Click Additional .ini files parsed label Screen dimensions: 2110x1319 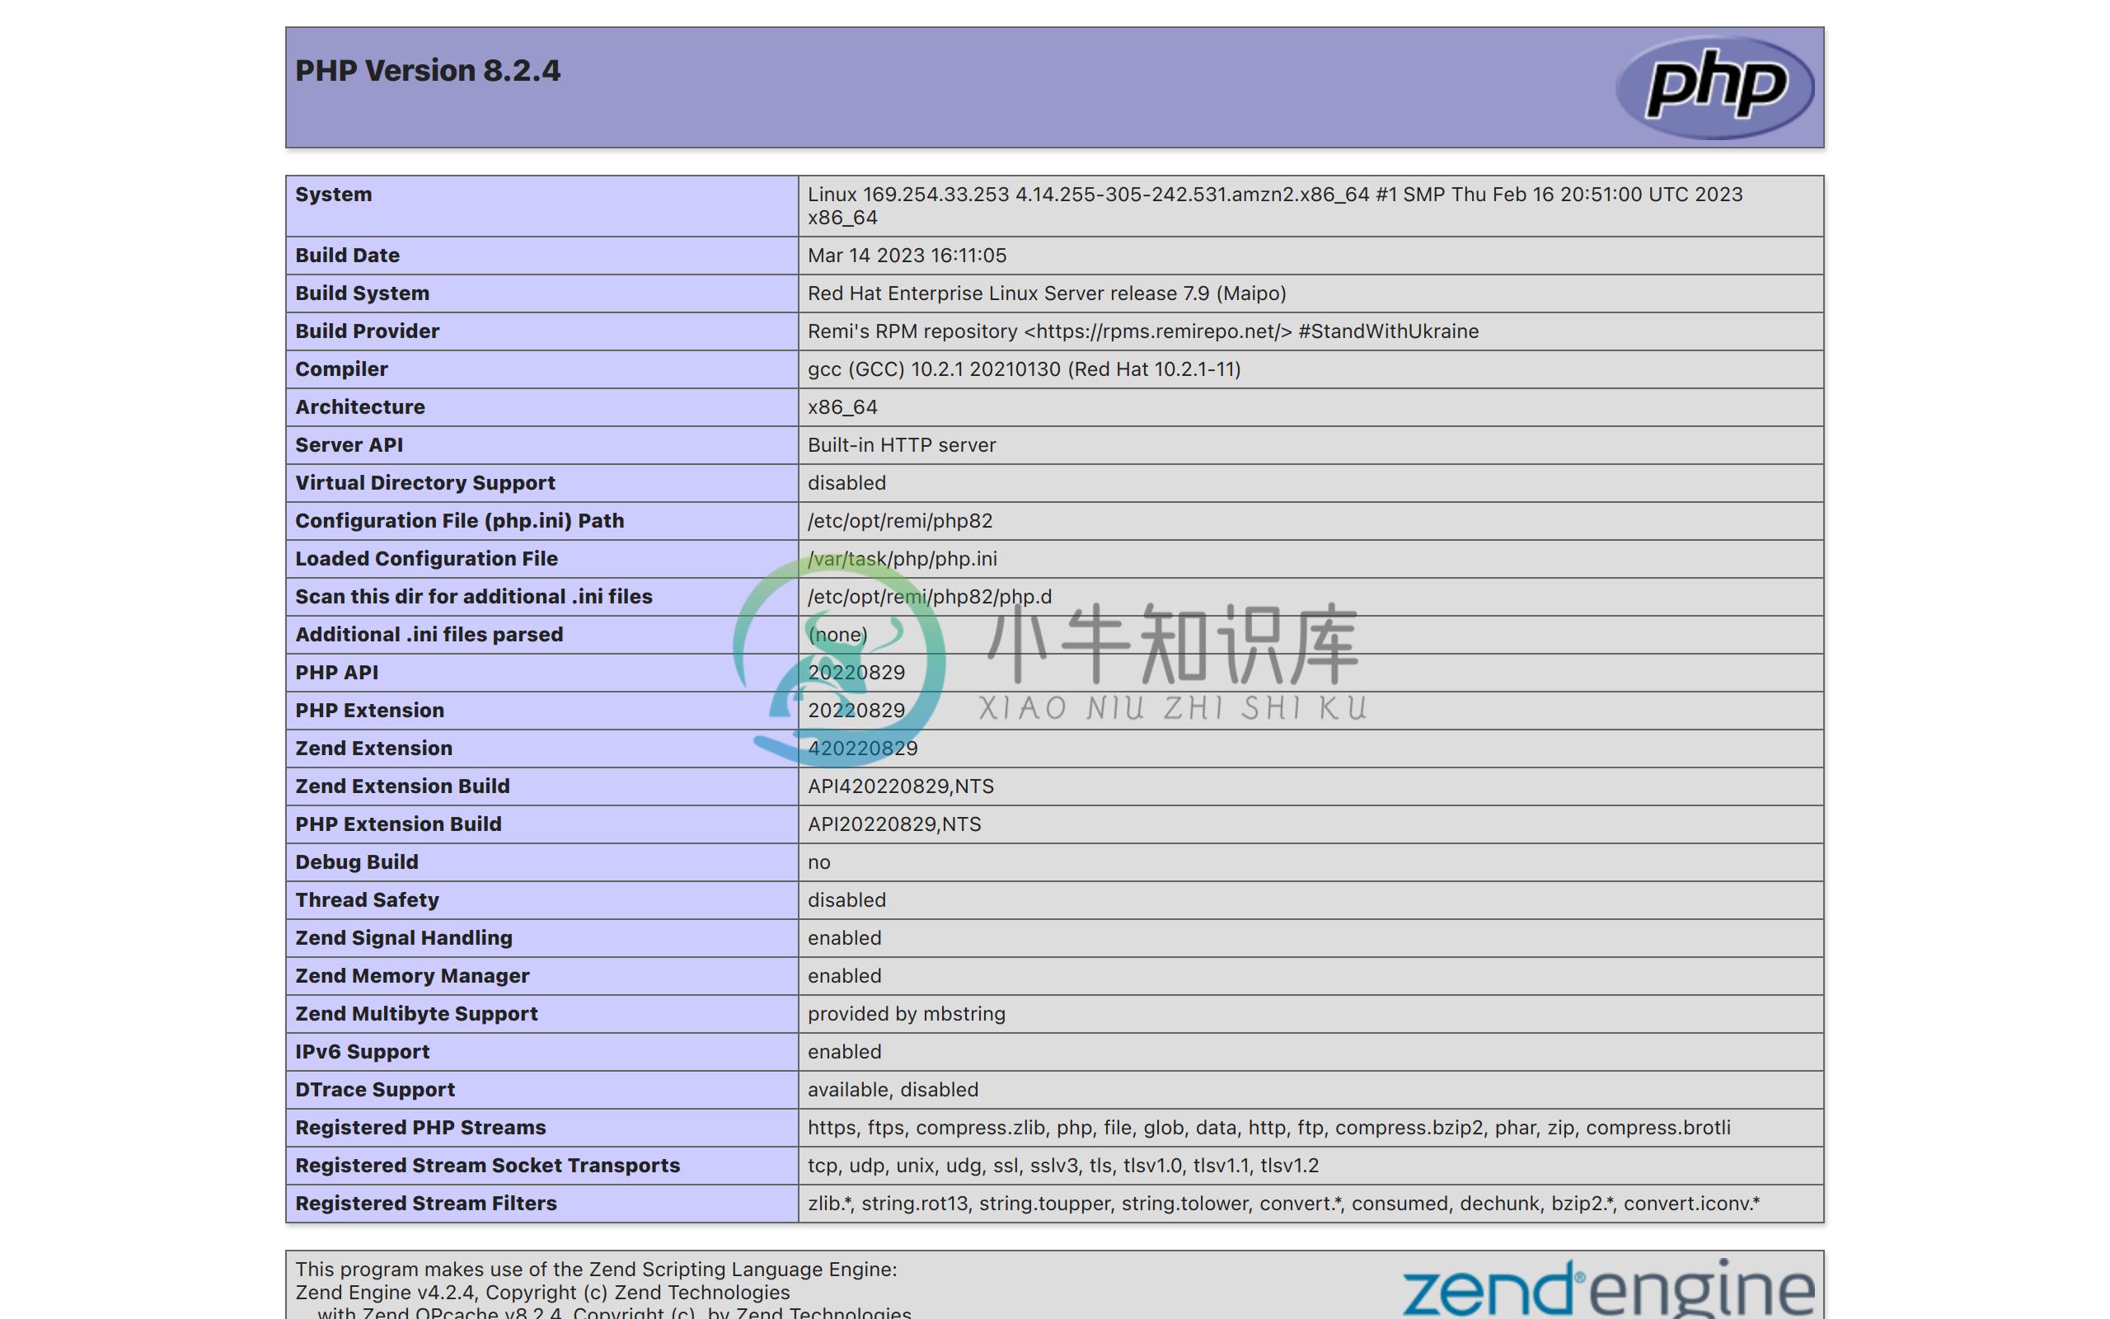429,635
